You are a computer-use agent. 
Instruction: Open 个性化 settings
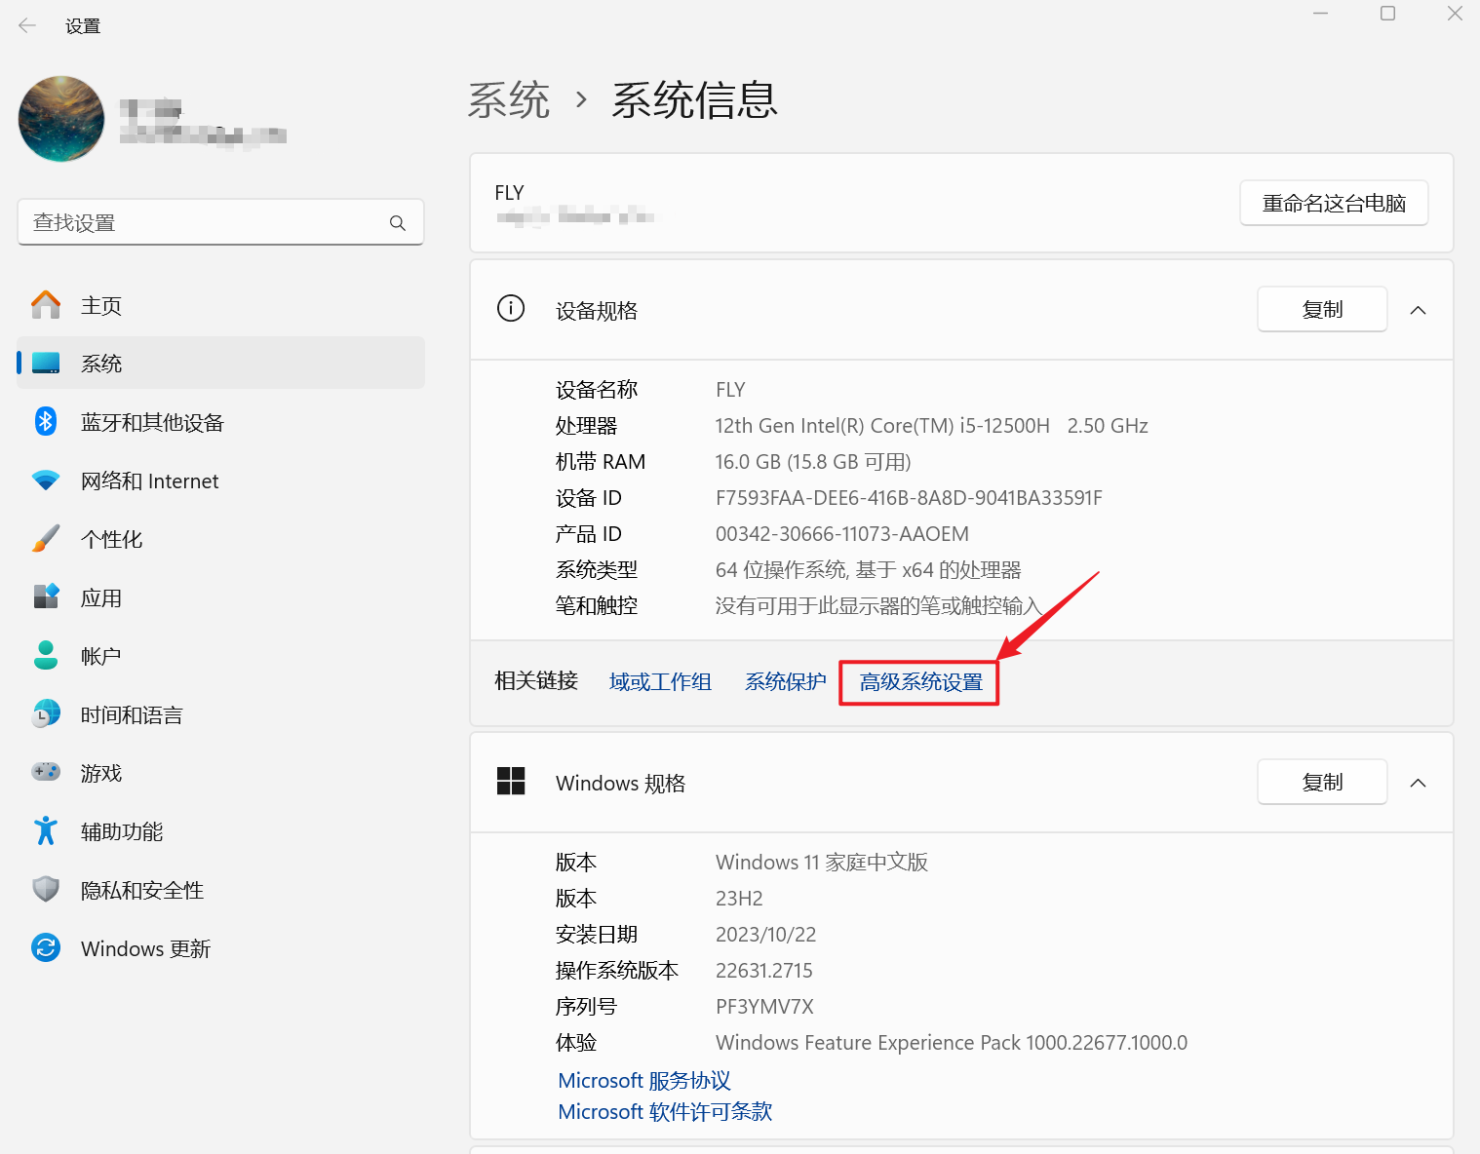111,539
